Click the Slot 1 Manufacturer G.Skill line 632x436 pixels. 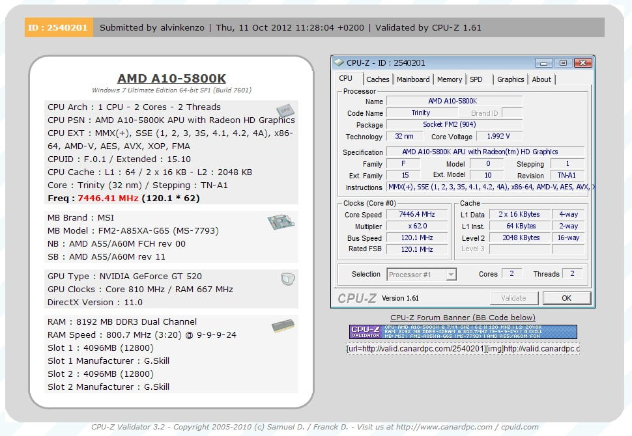click(108, 361)
